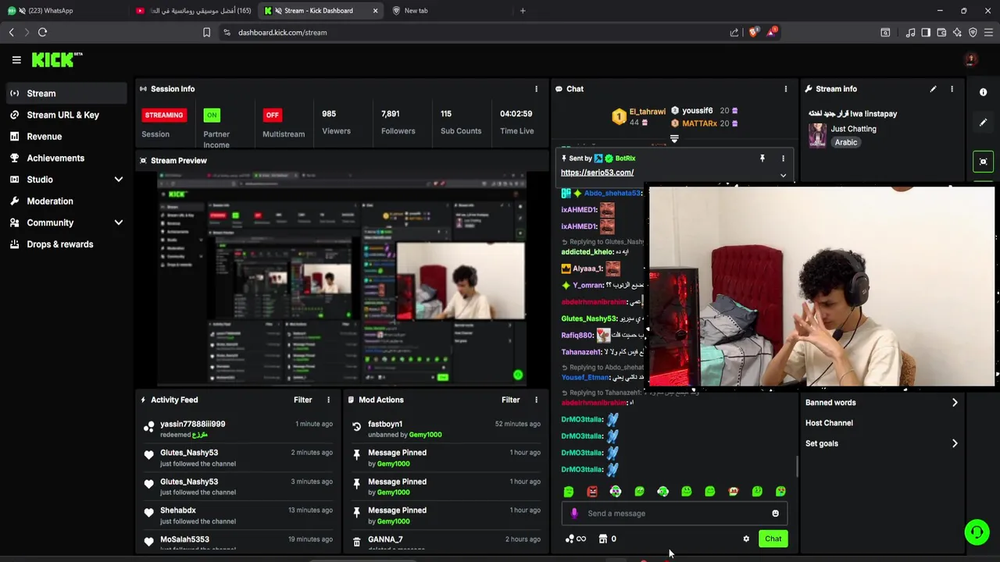Open Brave Shields icon
This screenshot has height=562, width=1000.
(753, 32)
